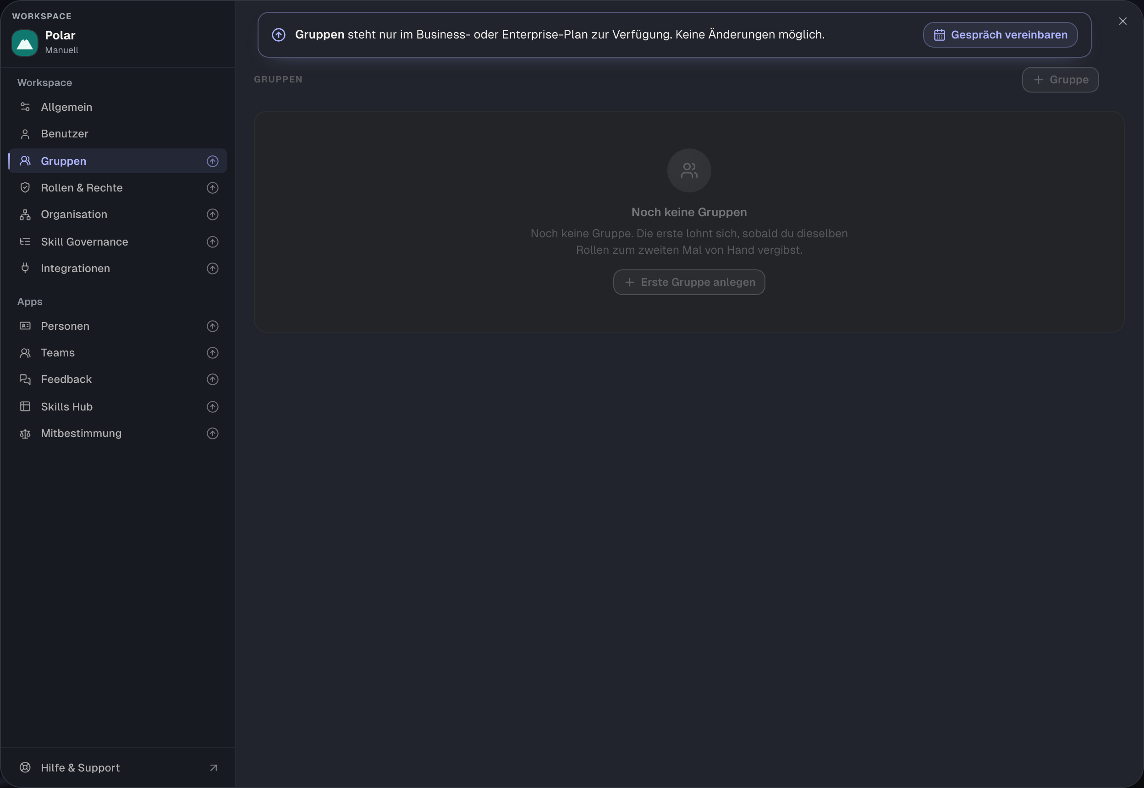Click Erste Gruppe anlegen button
The height and width of the screenshot is (788, 1144).
(689, 282)
